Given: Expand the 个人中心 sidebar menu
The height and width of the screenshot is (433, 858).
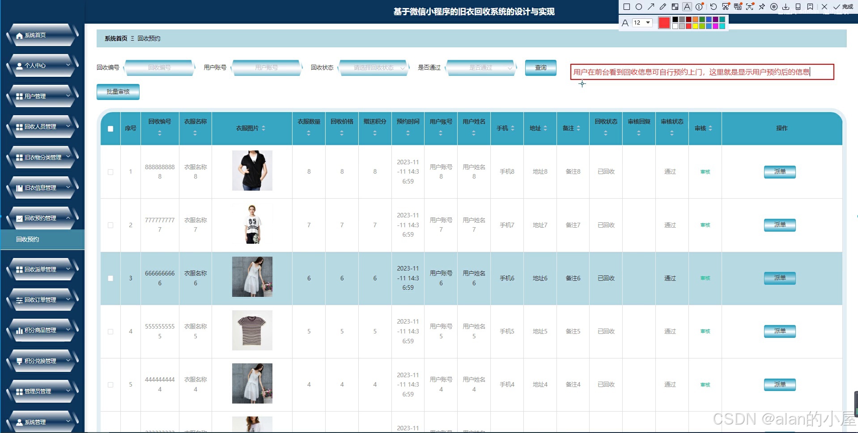Looking at the screenshot, I should point(42,66).
